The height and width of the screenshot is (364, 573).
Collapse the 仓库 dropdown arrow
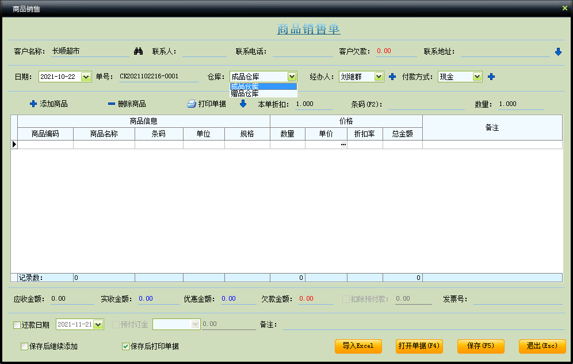pos(292,77)
